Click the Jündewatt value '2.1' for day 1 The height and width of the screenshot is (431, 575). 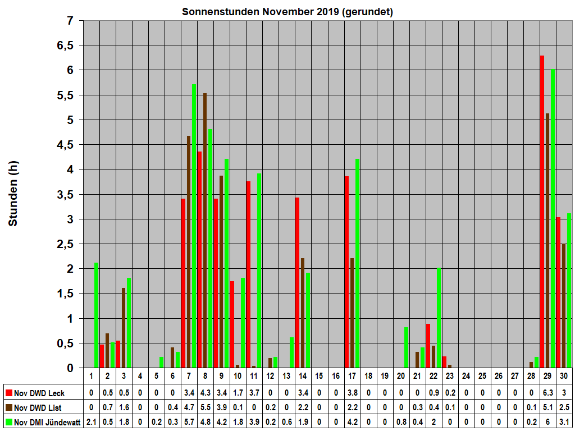click(x=91, y=422)
